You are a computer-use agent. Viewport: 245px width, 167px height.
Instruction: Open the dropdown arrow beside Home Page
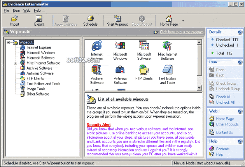[x=183, y=21]
